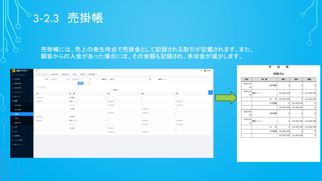Click the 2024-06-11 row date in app table
The image size is (322, 181).
pyautogui.click(x=40, y=121)
